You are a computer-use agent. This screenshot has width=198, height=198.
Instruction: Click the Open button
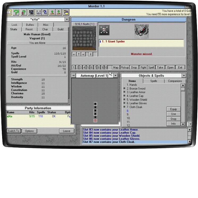click(170, 68)
